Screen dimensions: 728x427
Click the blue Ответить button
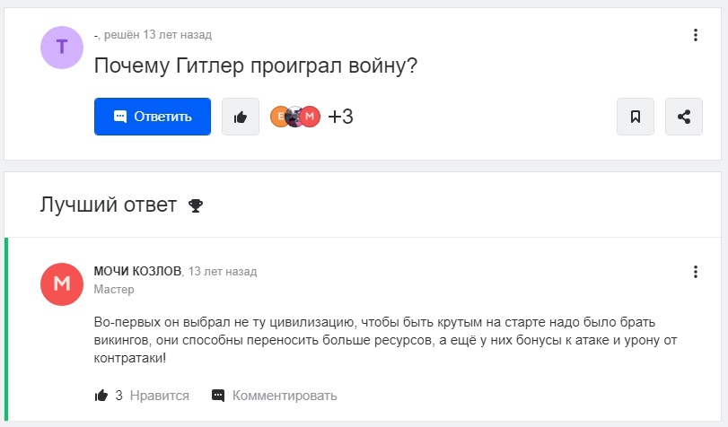tap(153, 117)
